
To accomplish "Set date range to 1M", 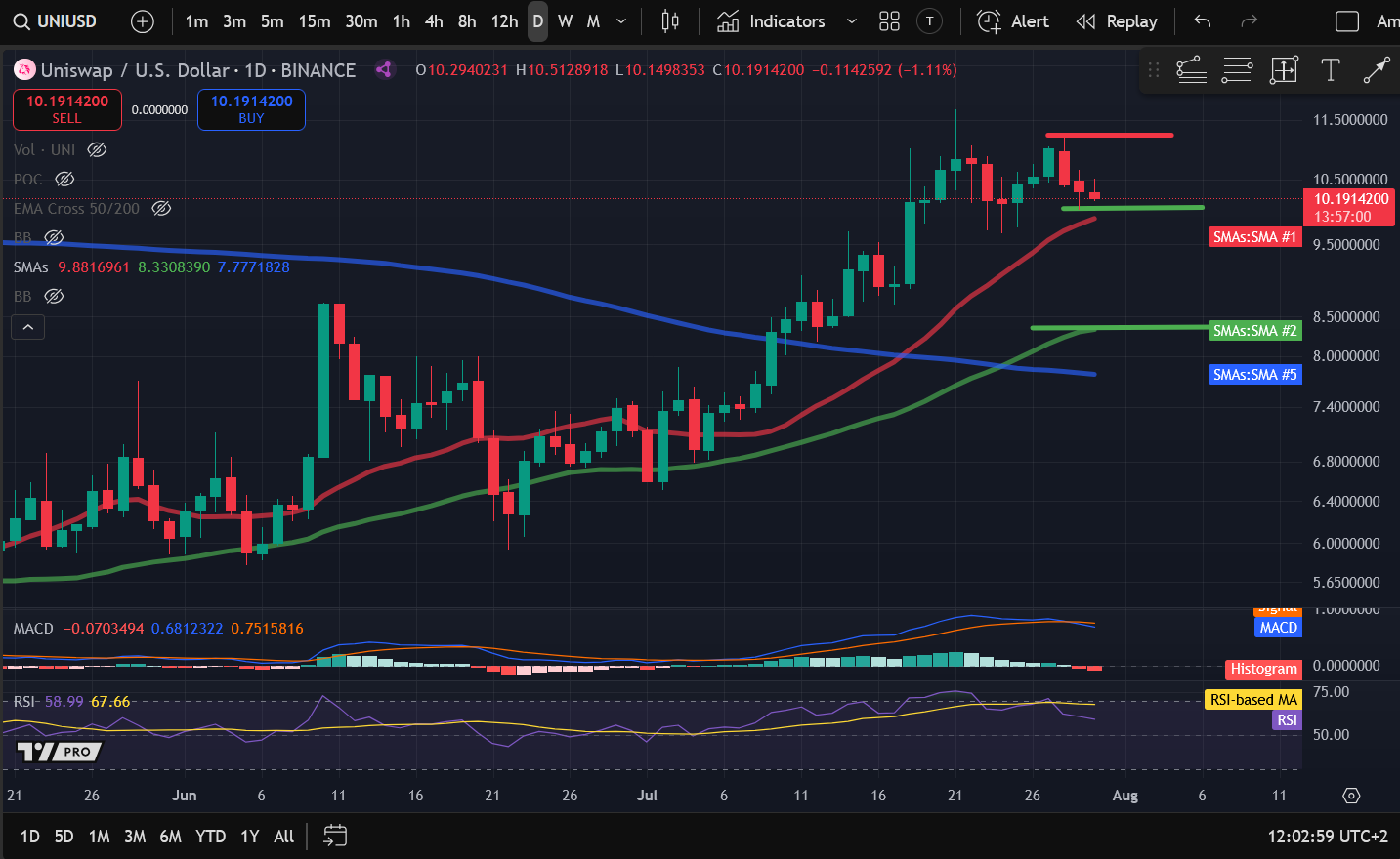I will tap(100, 837).
